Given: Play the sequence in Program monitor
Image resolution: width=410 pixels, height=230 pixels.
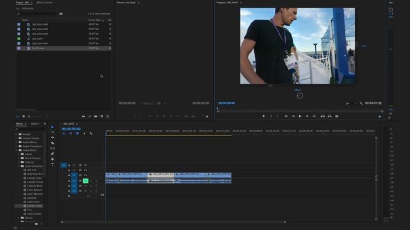Looking at the screenshot, I should point(300,116).
